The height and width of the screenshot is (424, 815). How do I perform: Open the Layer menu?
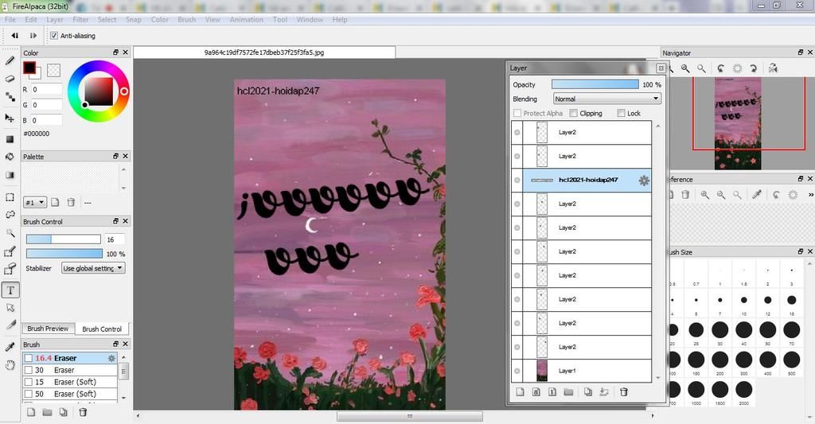point(55,20)
